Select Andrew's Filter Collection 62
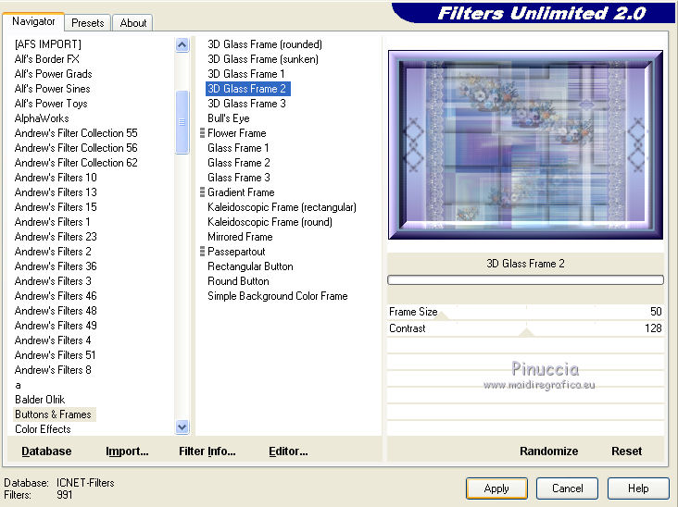This screenshot has width=678, height=507. point(76,163)
